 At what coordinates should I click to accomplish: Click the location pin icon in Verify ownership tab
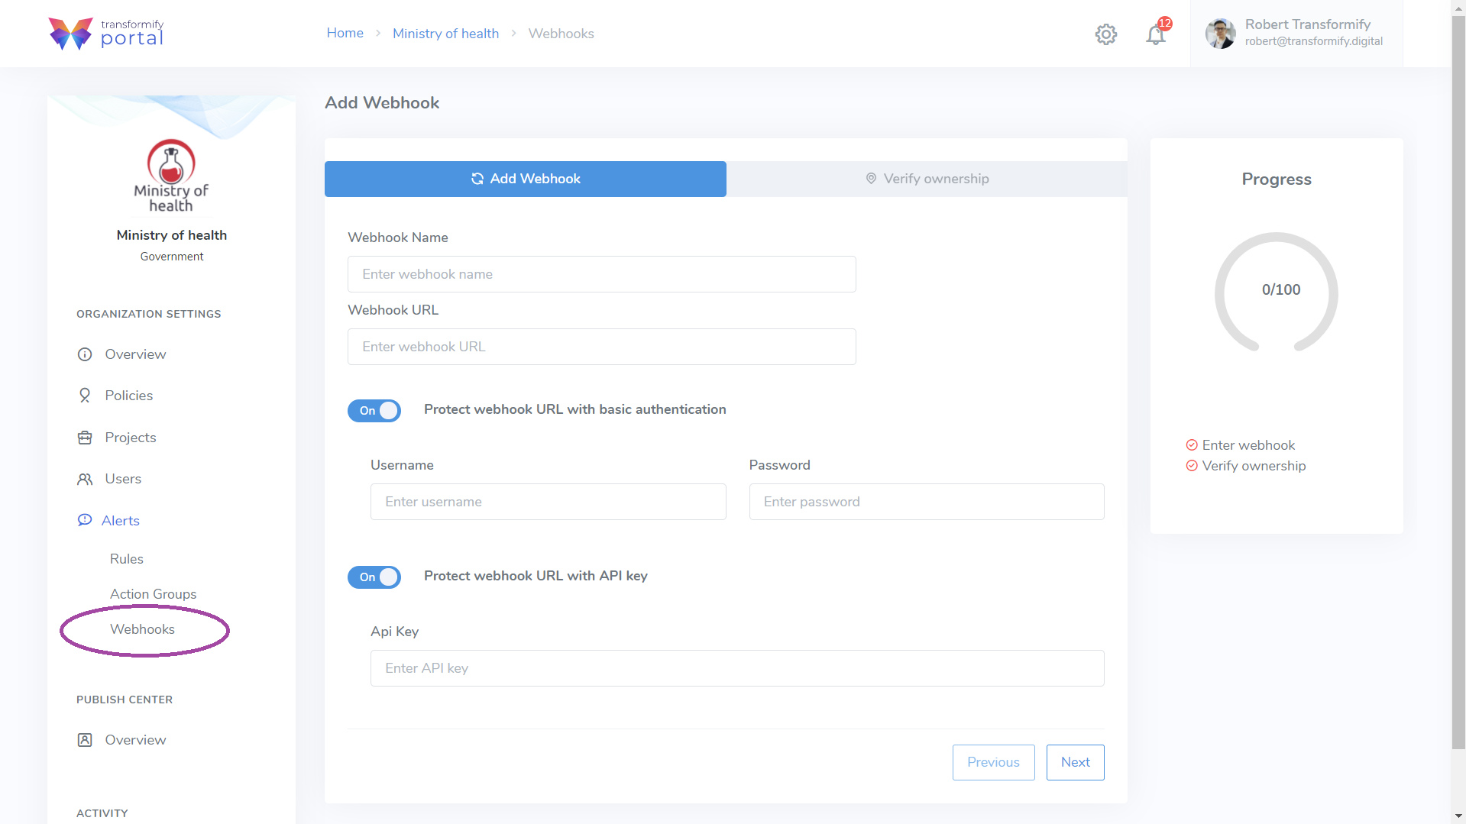point(871,179)
